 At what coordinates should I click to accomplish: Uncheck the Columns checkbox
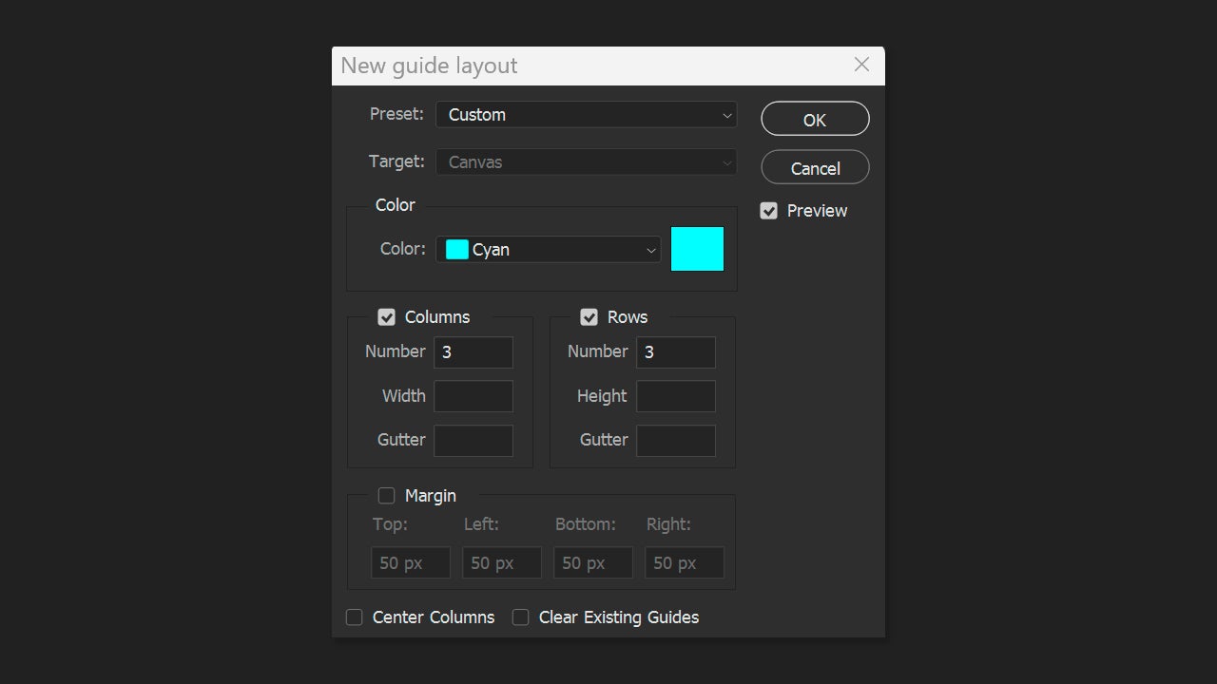387,317
